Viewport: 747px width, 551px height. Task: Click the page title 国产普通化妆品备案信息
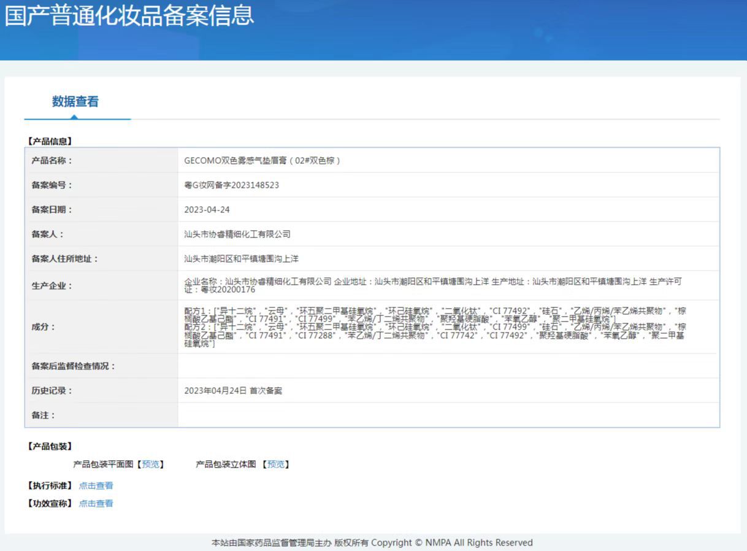(129, 15)
